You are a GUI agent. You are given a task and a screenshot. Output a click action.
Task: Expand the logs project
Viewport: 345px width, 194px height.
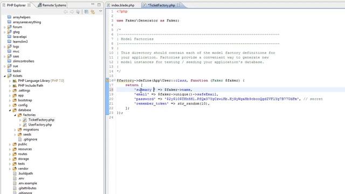coord(5,47)
